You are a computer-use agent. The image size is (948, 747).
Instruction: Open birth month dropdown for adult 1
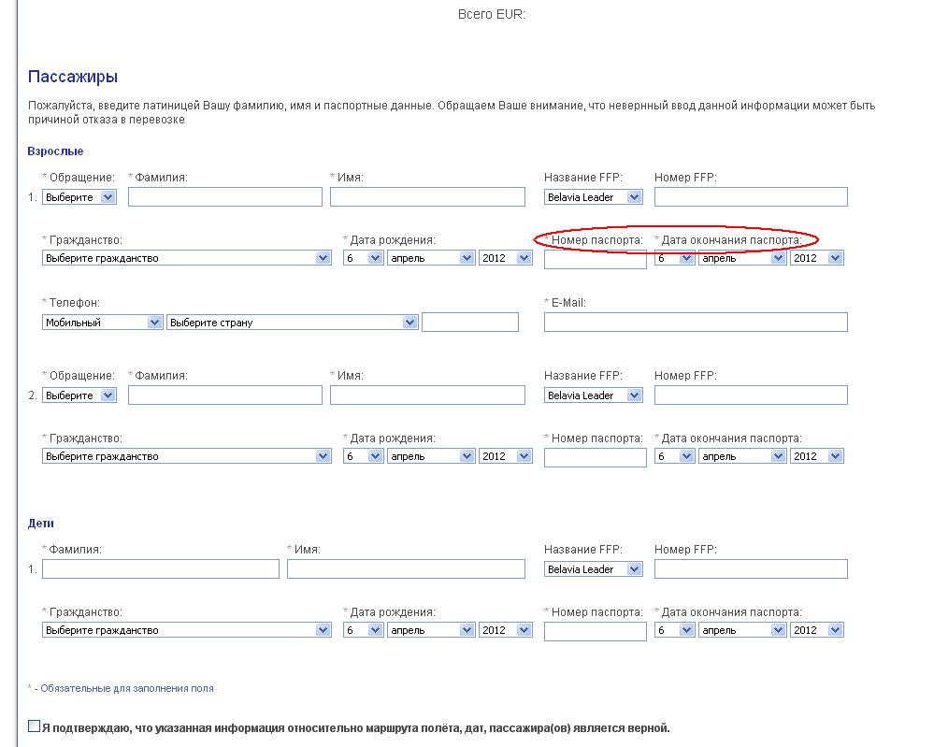[x=431, y=258]
